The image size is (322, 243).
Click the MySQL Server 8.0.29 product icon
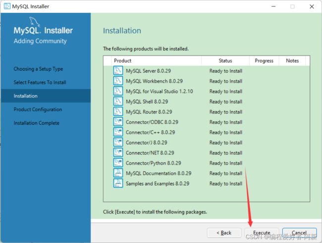(x=118, y=70)
